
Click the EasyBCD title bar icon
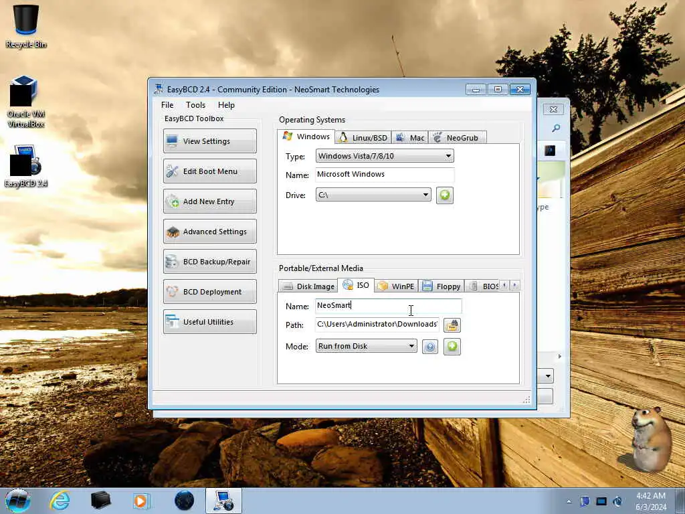(x=159, y=89)
